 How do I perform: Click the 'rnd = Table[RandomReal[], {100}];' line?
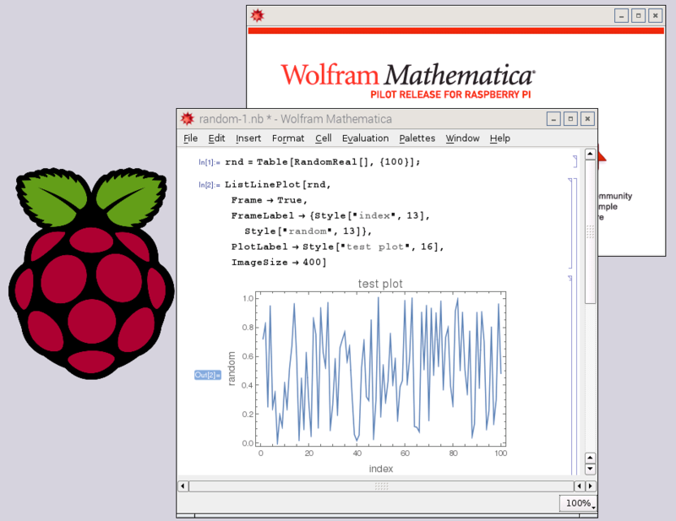click(323, 162)
